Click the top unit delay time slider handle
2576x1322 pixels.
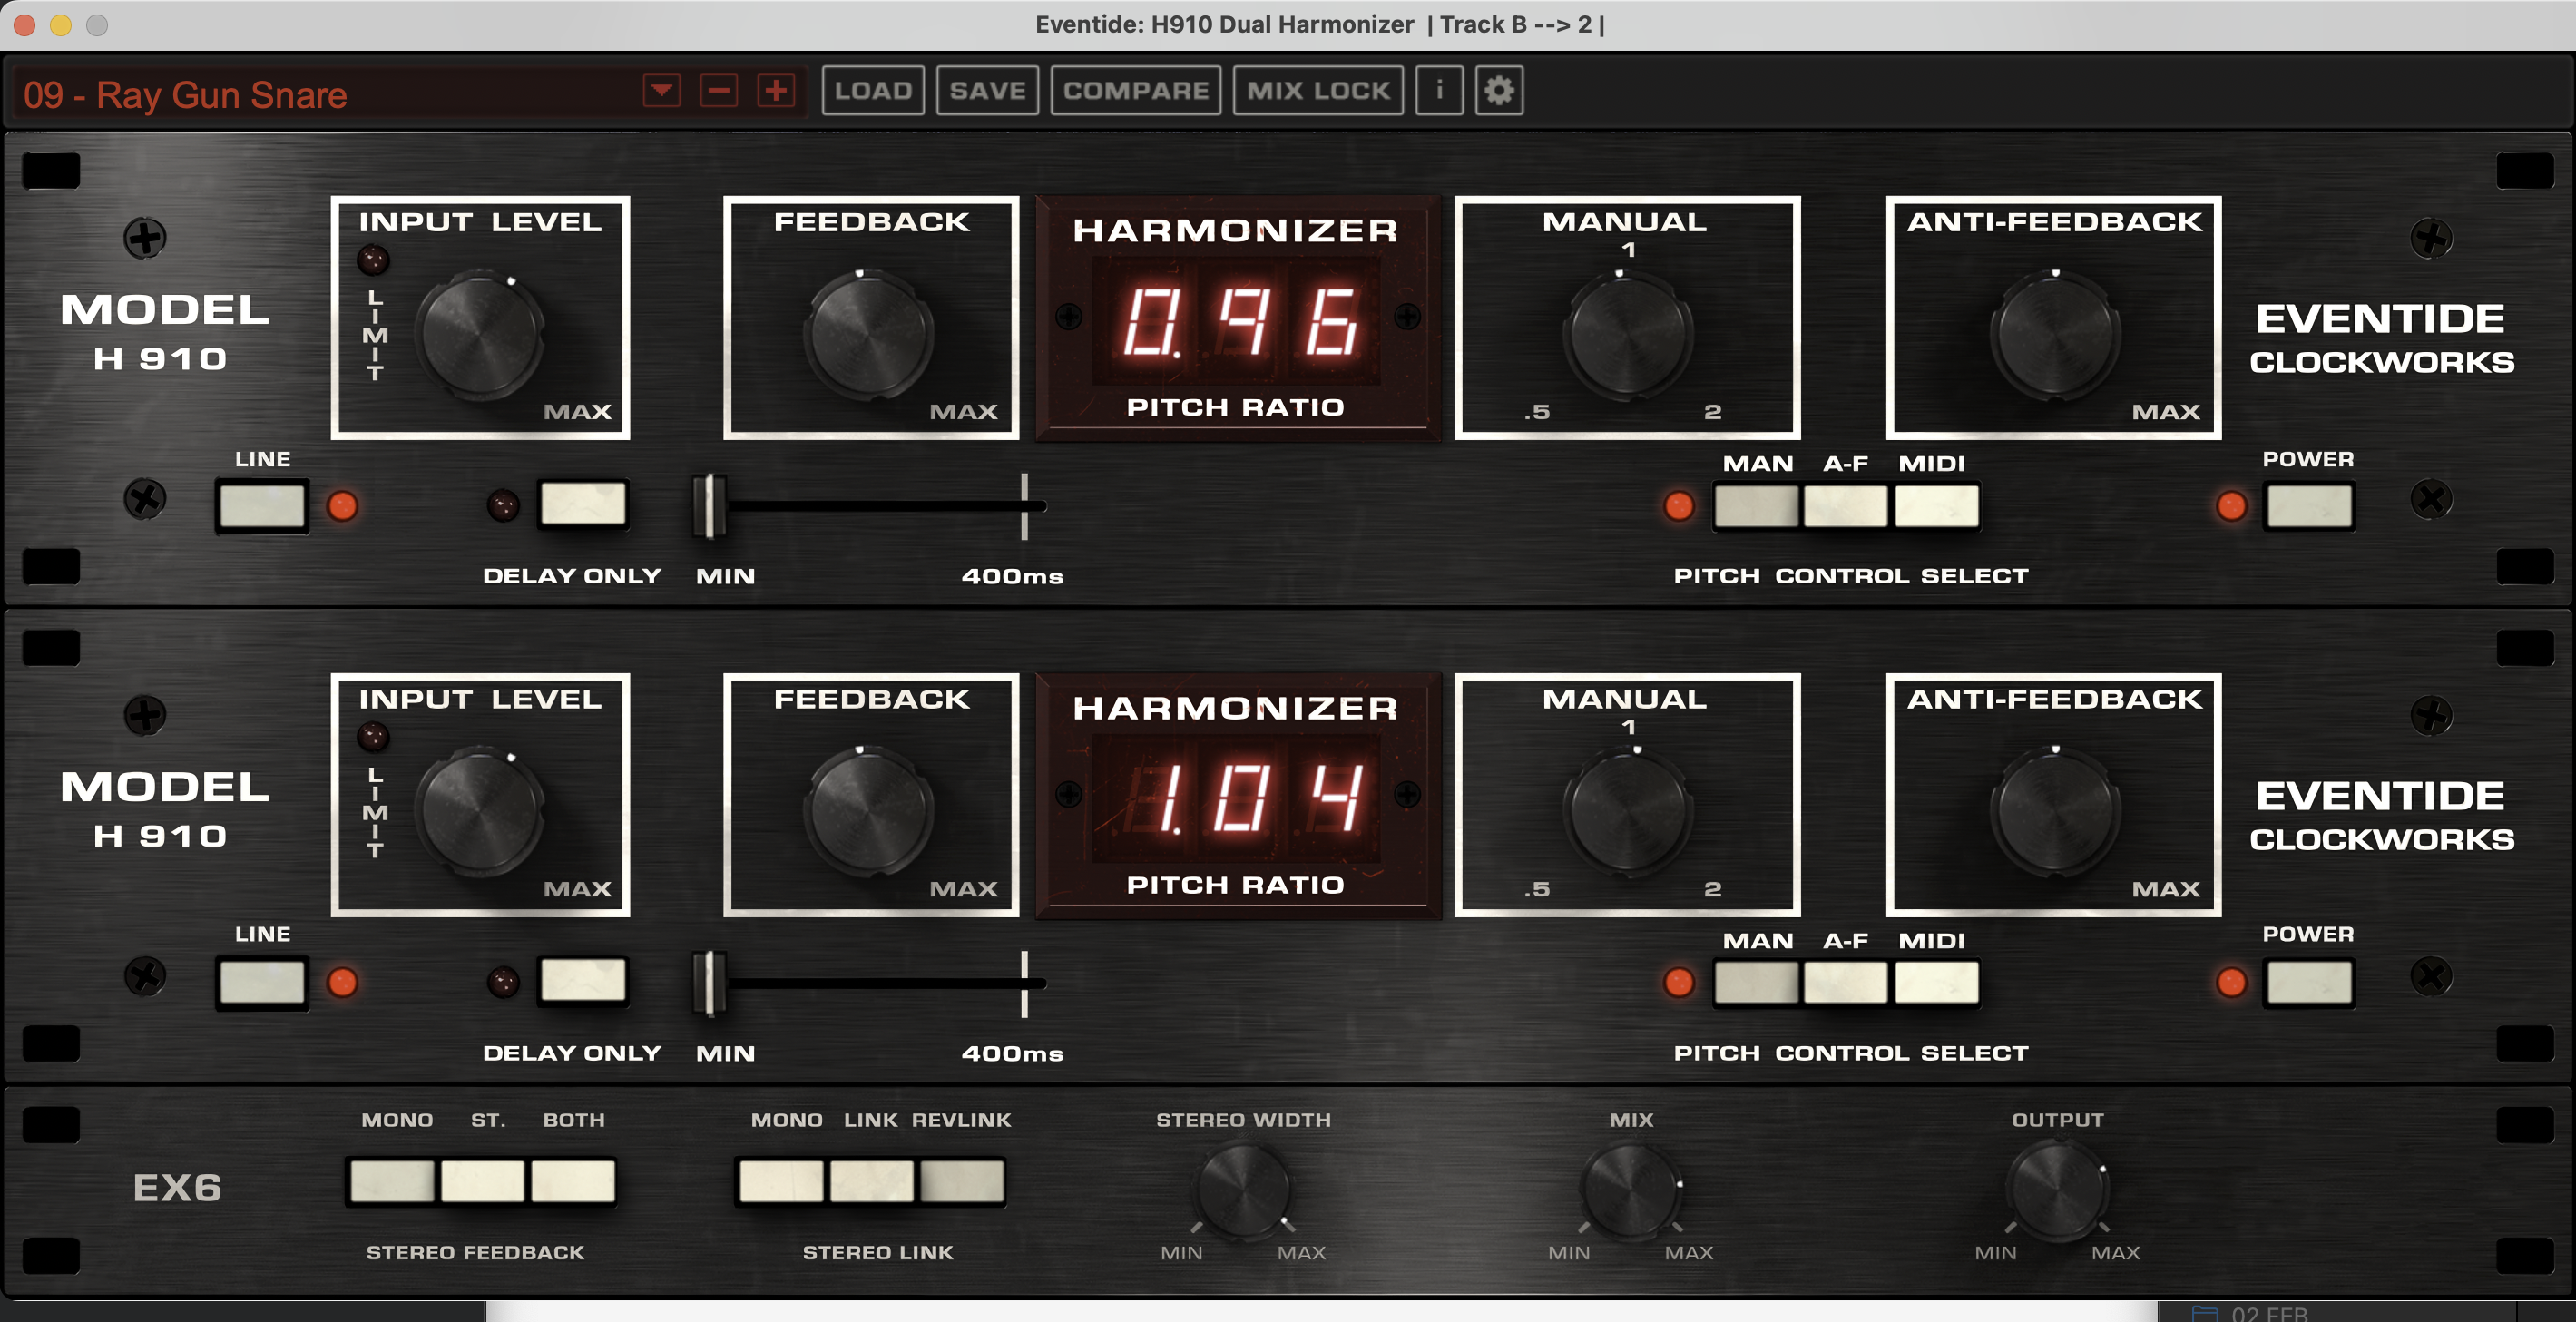point(710,506)
